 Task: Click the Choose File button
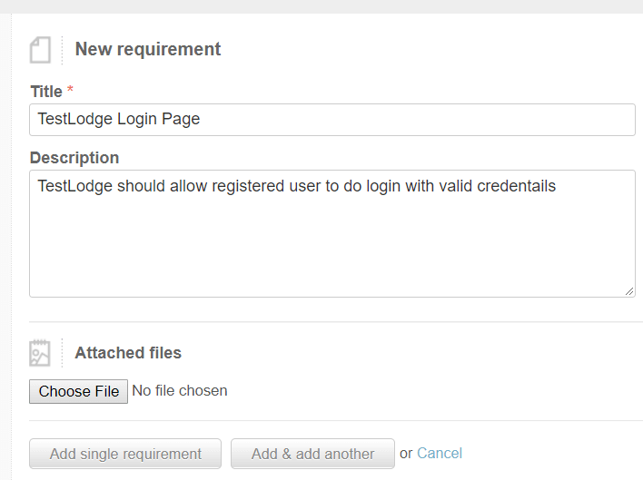pos(78,392)
